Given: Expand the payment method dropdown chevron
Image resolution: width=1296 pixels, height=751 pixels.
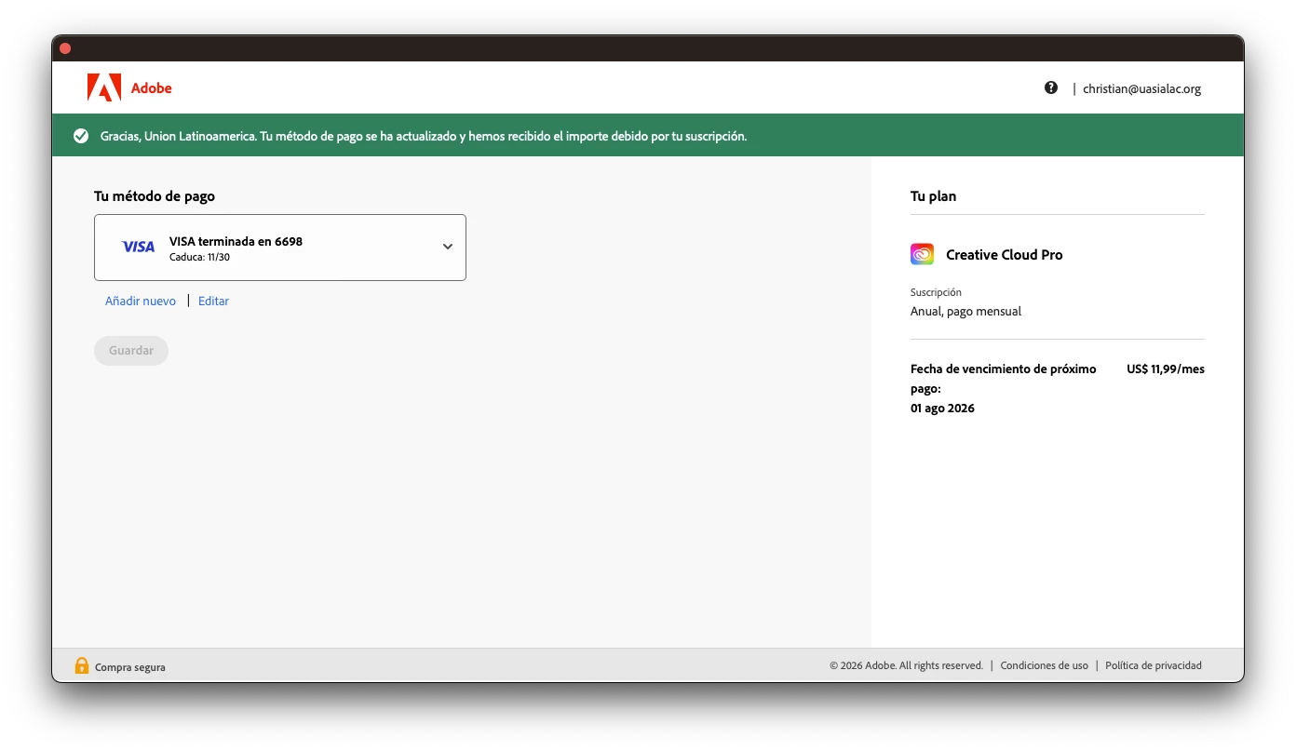Looking at the screenshot, I should [448, 247].
